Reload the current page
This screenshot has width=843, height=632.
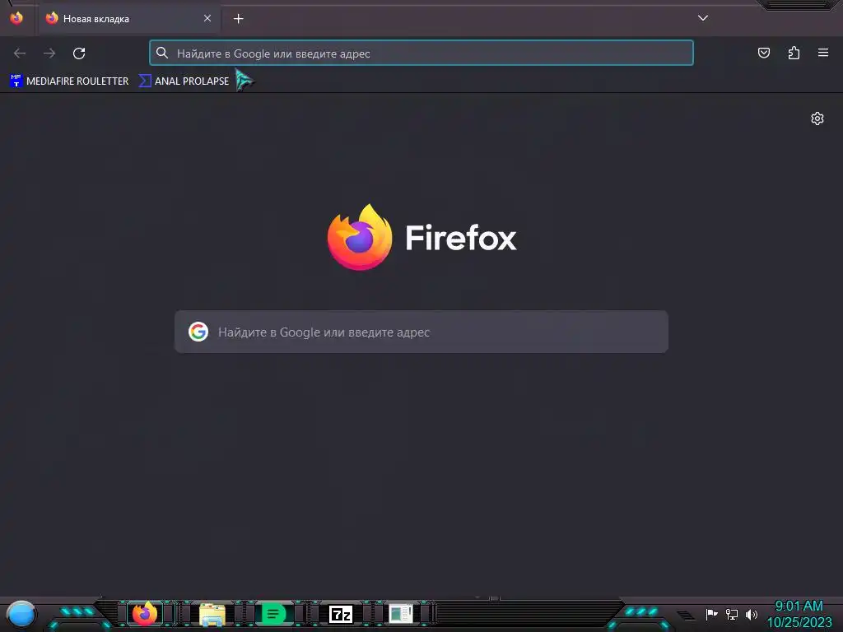pos(79,53)
